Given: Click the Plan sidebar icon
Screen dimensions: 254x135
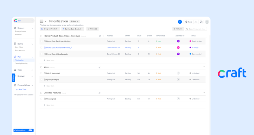Looking at the screenshot, I should 15,57.
